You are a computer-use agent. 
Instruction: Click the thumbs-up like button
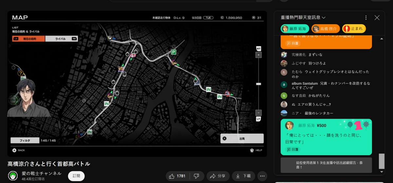click(x=177, y=176)
